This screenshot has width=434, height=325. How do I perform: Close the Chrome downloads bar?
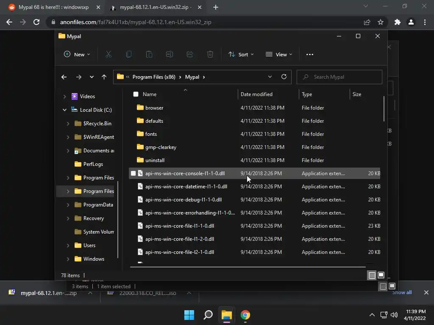pyautogui.click(x=426, y=292)
